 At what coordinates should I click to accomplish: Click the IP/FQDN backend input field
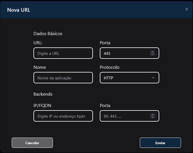point(63,116)
